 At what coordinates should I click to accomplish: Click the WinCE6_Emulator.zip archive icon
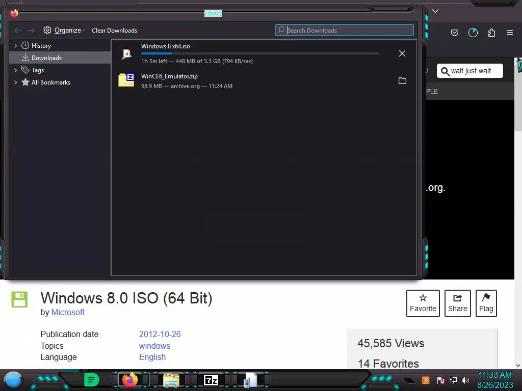tap(126, 80)
